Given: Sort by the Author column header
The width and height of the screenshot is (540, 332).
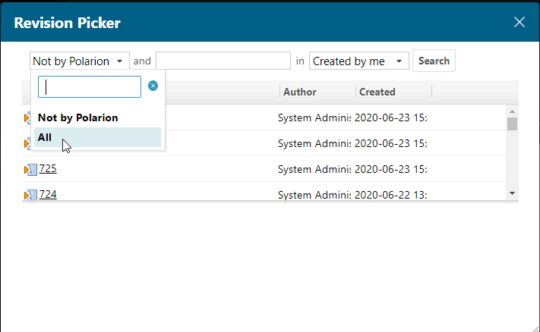Looking at the screenshot, I should point(300,92).
